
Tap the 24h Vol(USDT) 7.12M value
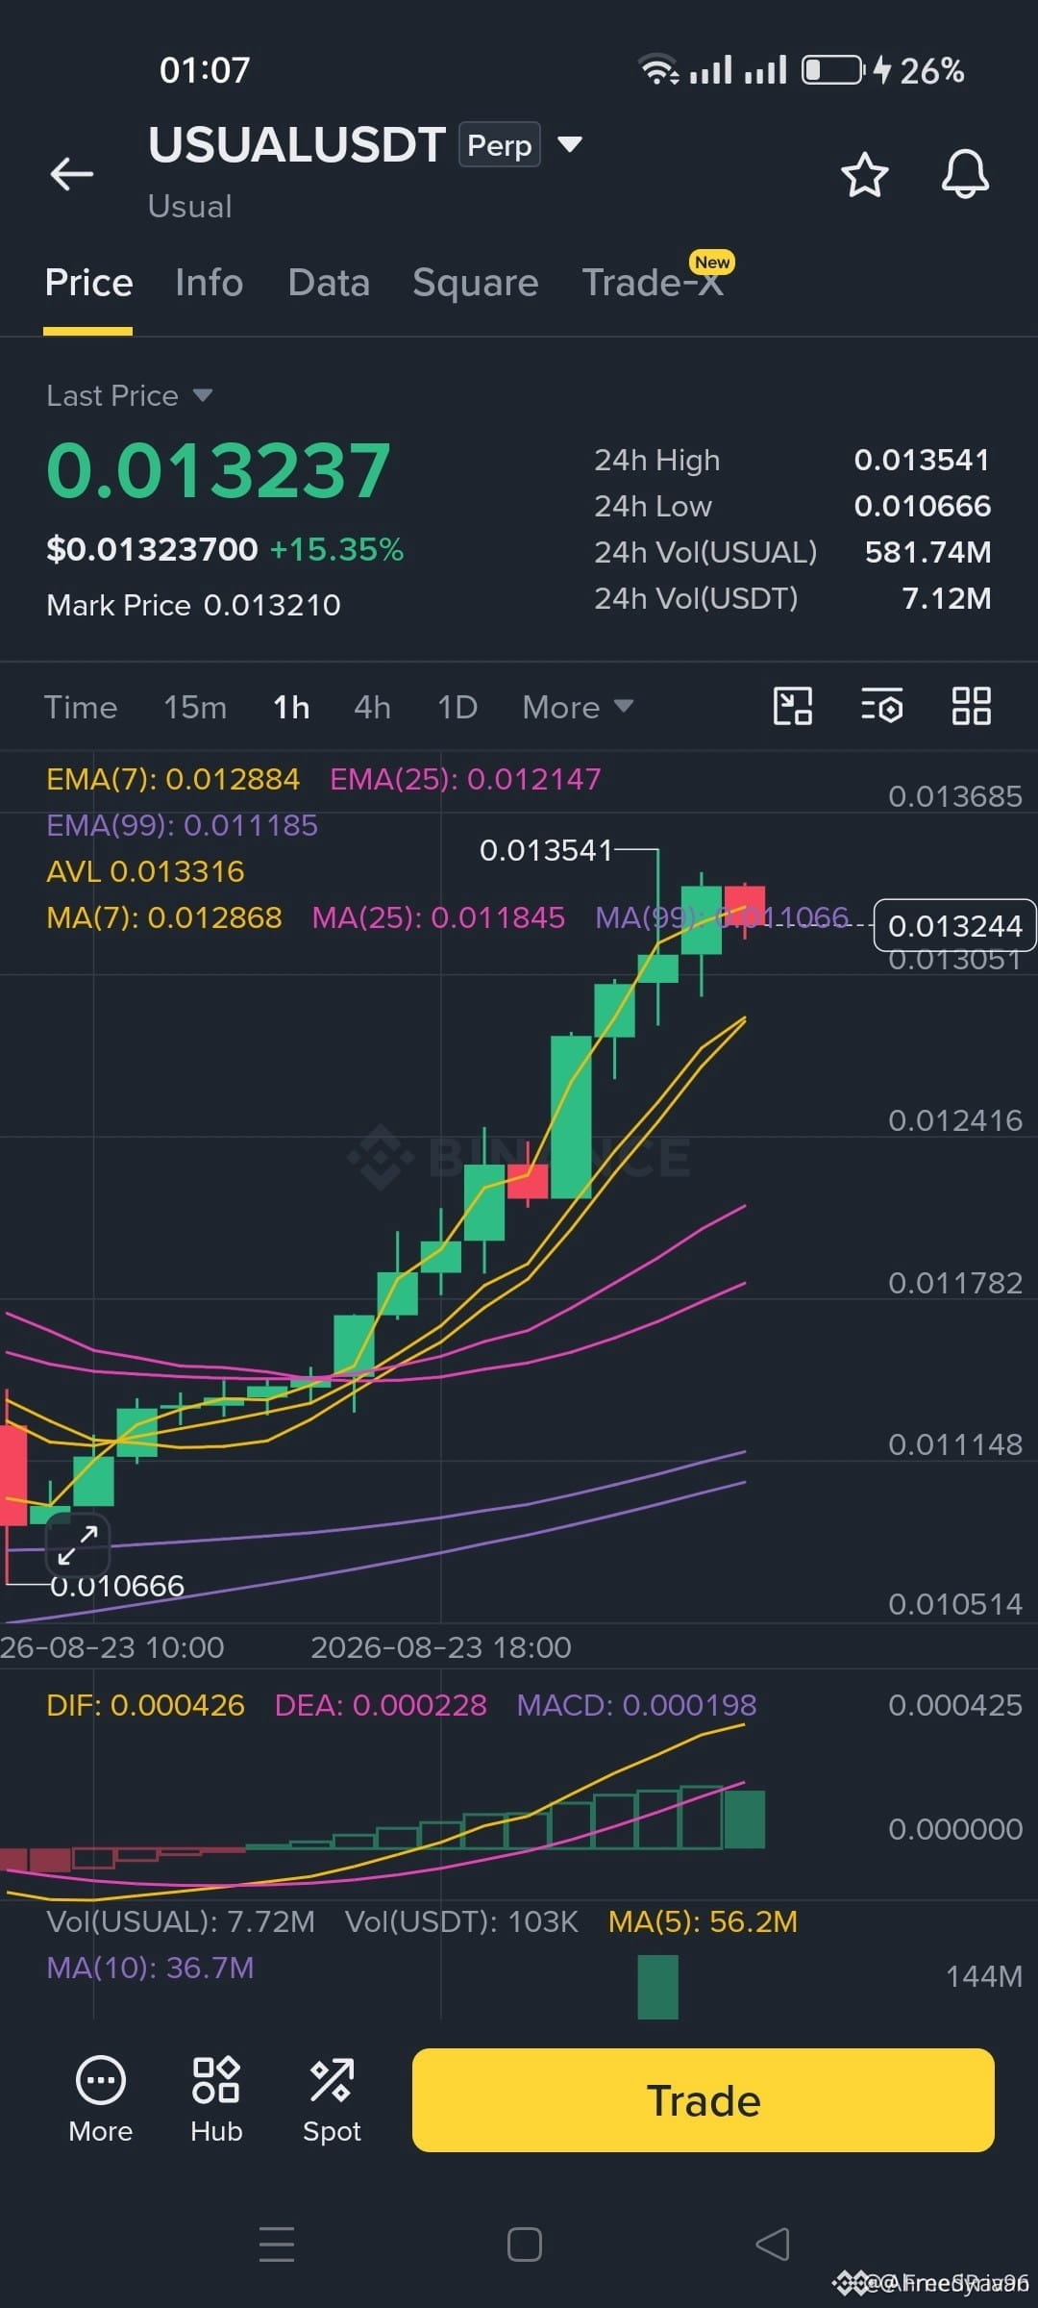coord(946,598)
